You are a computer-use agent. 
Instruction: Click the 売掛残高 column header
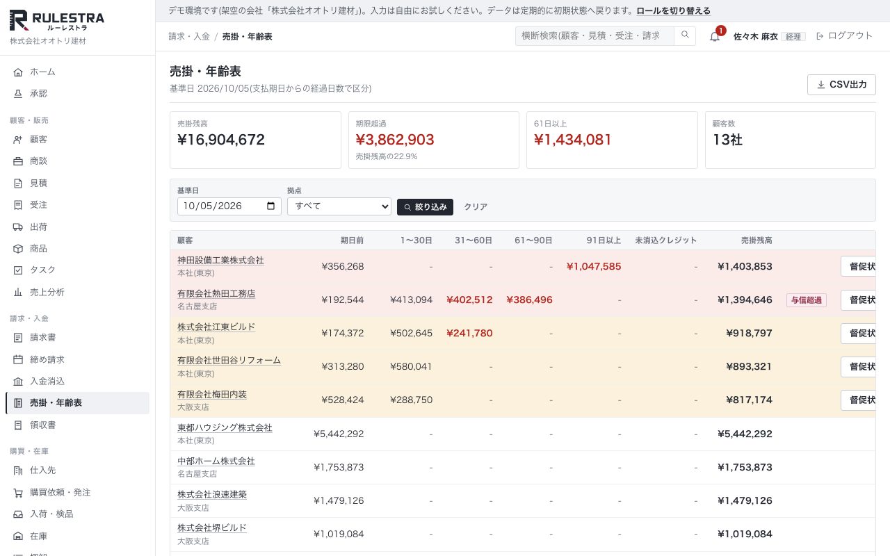756,240
